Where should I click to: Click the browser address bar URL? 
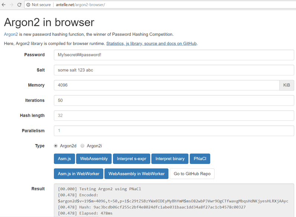point(80,5)
